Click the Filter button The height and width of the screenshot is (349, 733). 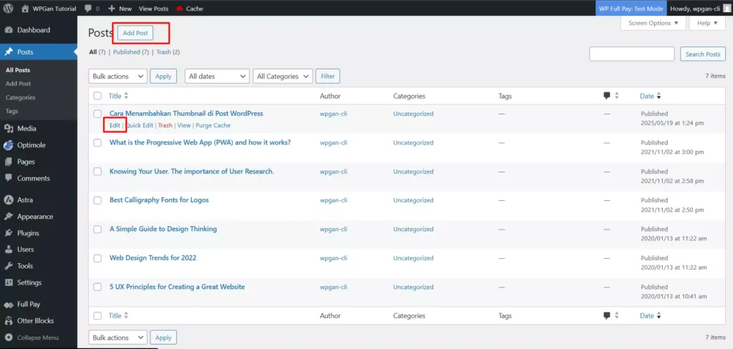tap(328, 76)
